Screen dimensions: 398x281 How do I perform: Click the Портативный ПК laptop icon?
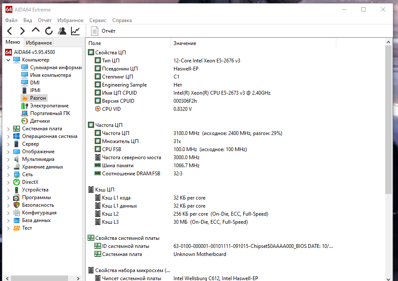click(25, 113)
